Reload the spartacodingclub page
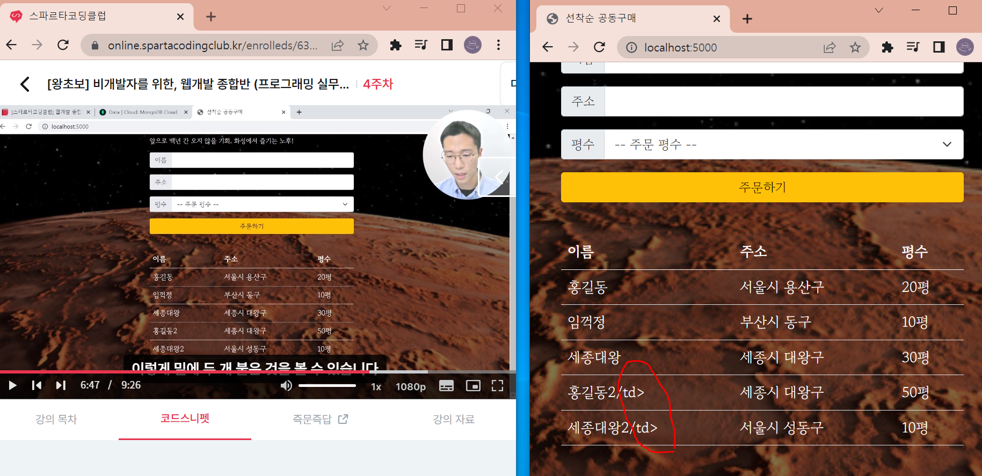Viewport: 982px width, 476px height. click(63, 45)
